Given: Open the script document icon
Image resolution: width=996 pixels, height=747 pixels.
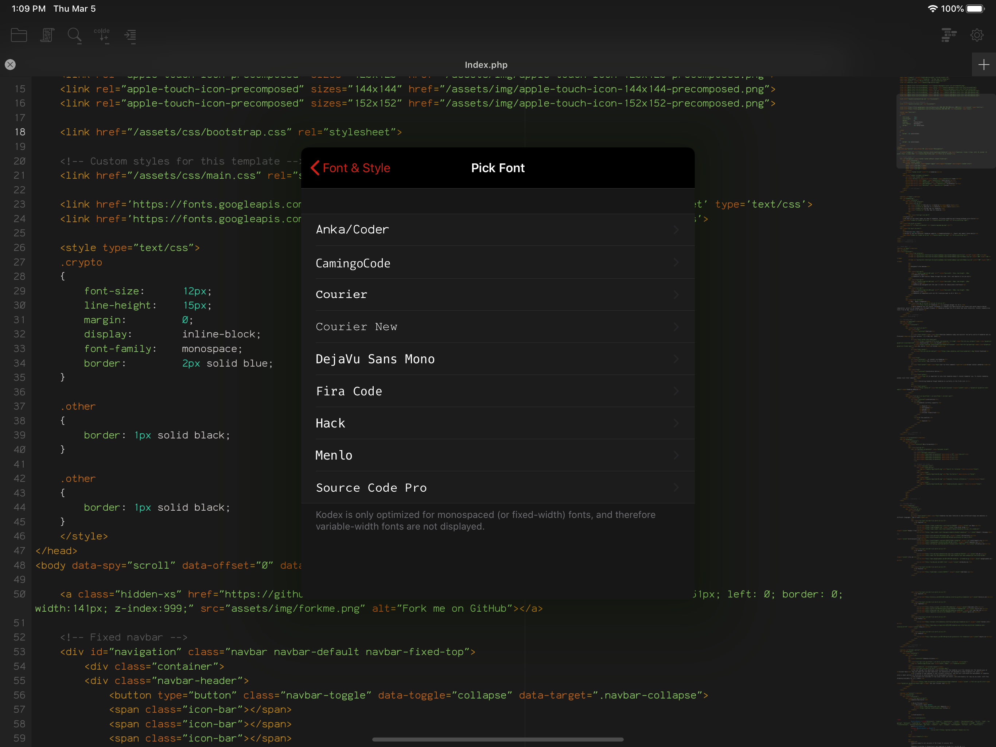Looking at the screenshot, I should tap(47, 35).
